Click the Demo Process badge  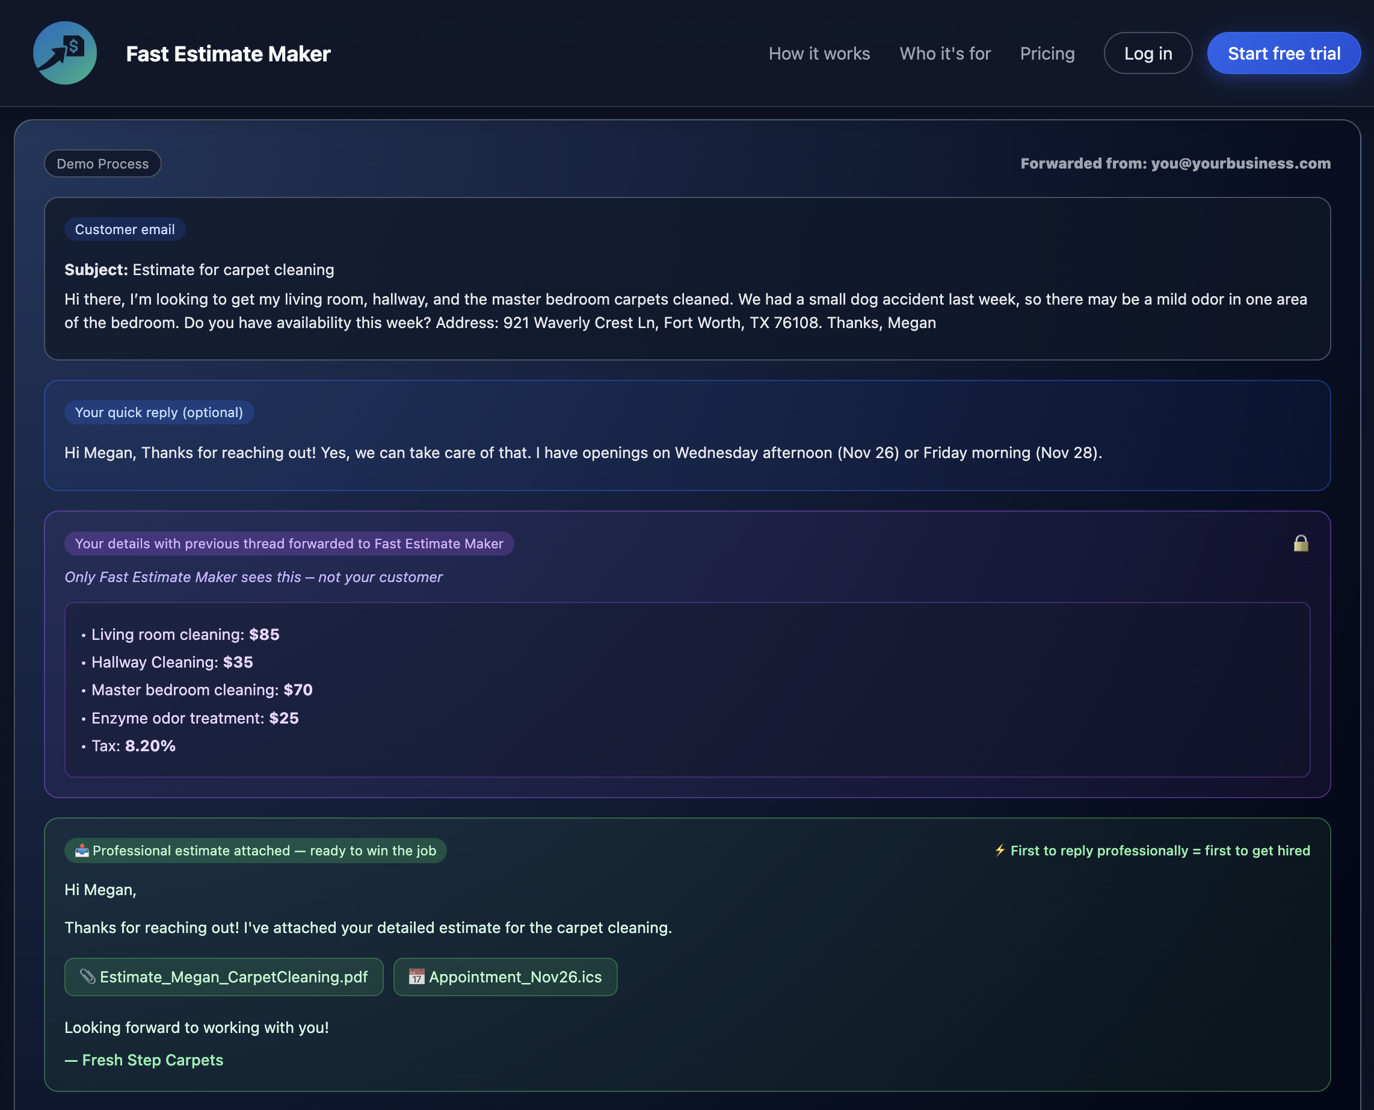(102, 164)
